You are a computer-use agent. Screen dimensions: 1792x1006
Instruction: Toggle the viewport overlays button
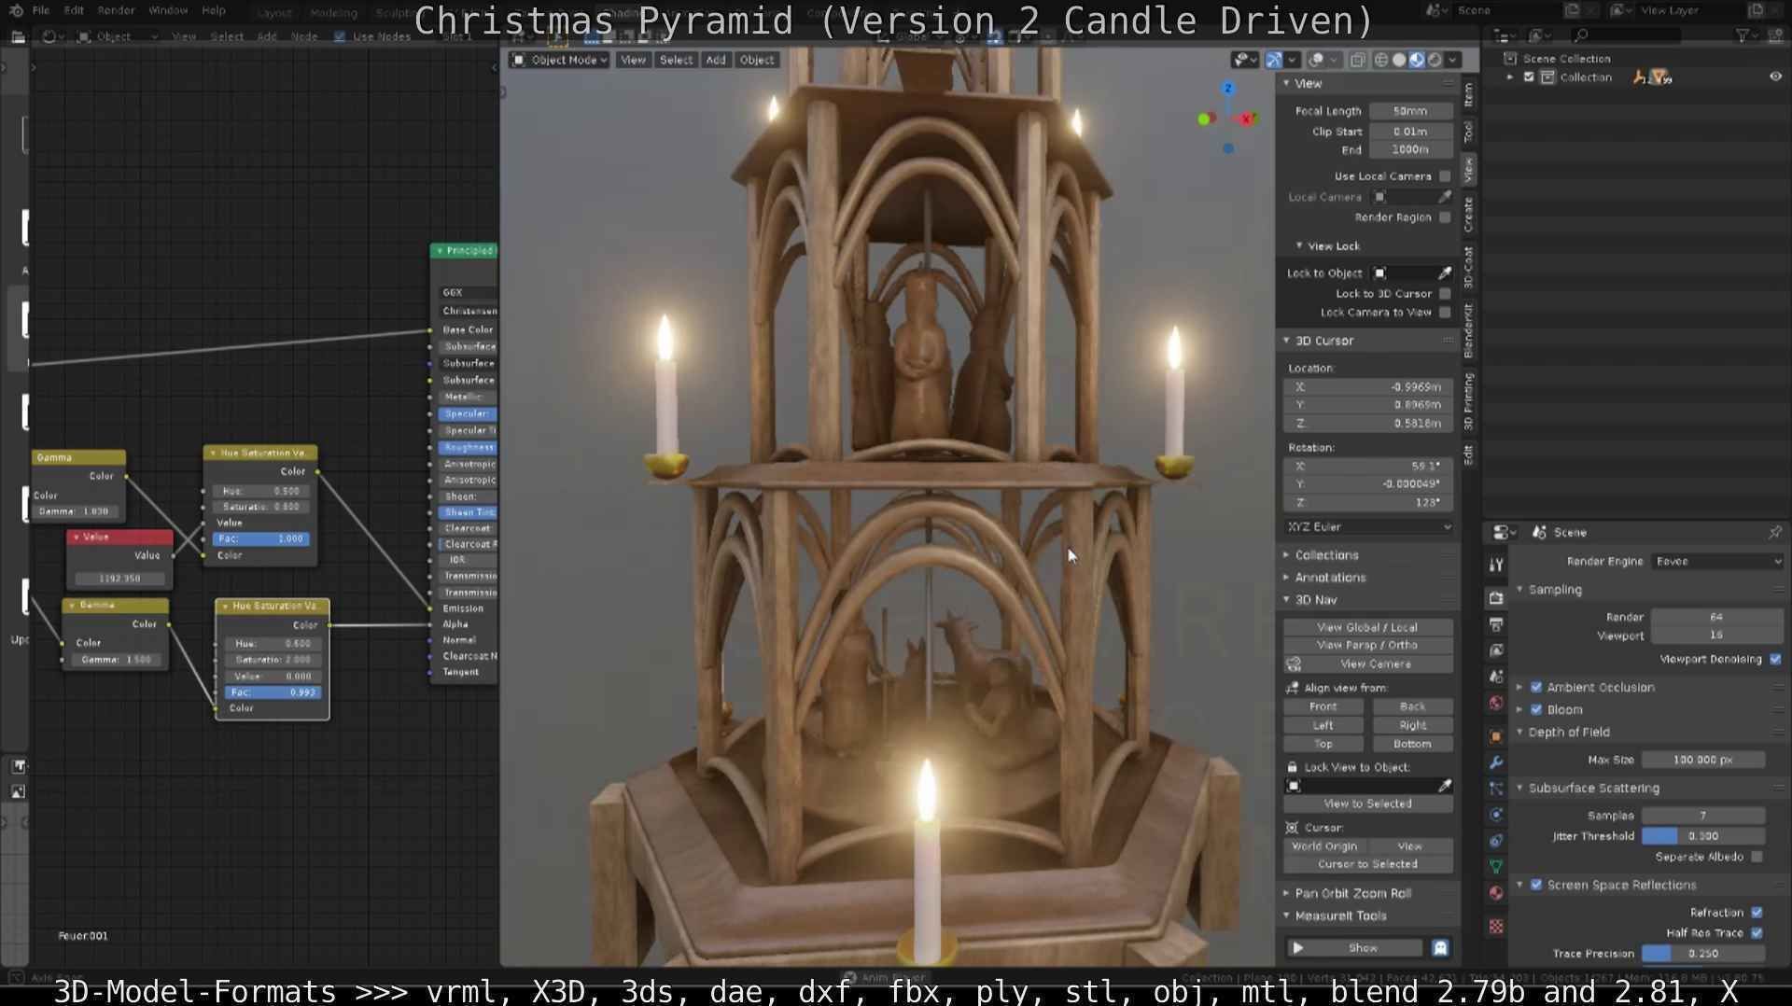pos(1316,60)
